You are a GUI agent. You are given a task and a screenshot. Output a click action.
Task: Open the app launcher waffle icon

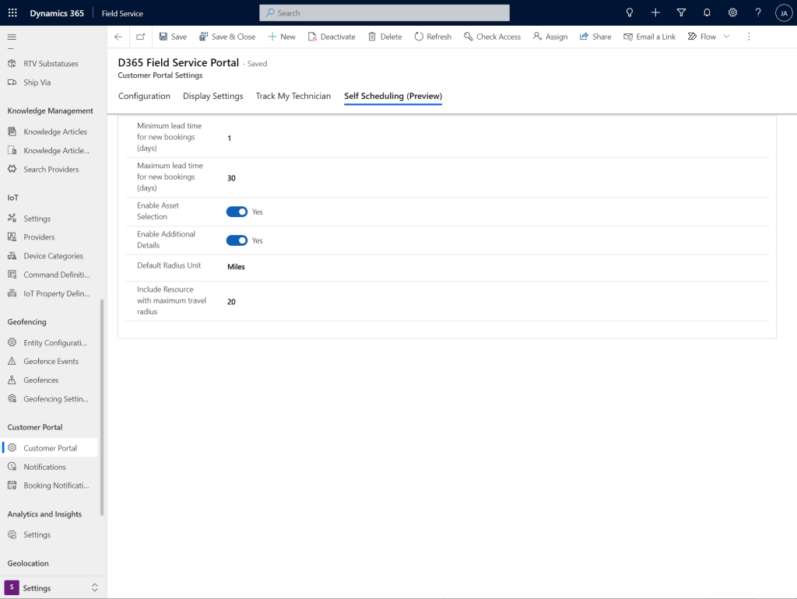pos(12,13)
